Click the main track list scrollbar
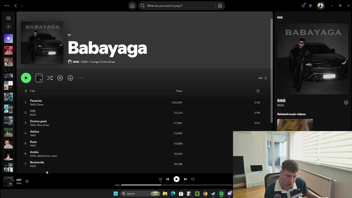This screenshot has height=198, width=352. click(x=272, y=71)
